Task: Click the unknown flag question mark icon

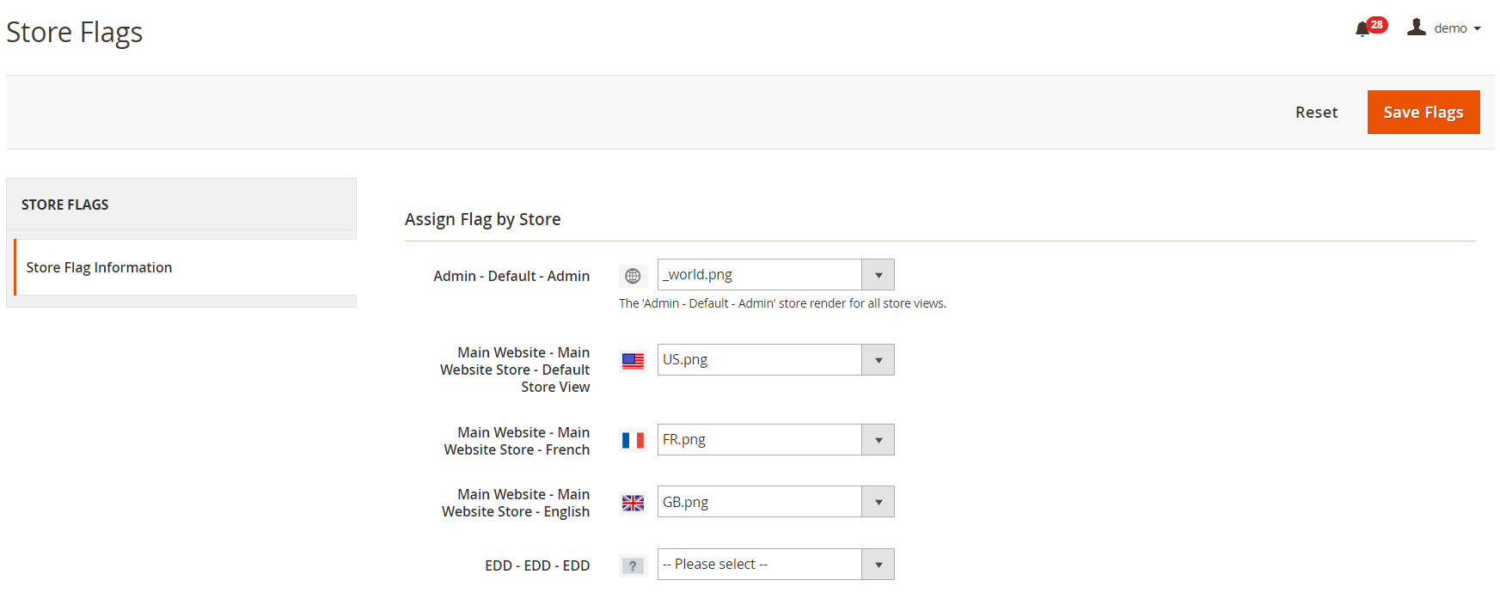Action: [633, 565]
